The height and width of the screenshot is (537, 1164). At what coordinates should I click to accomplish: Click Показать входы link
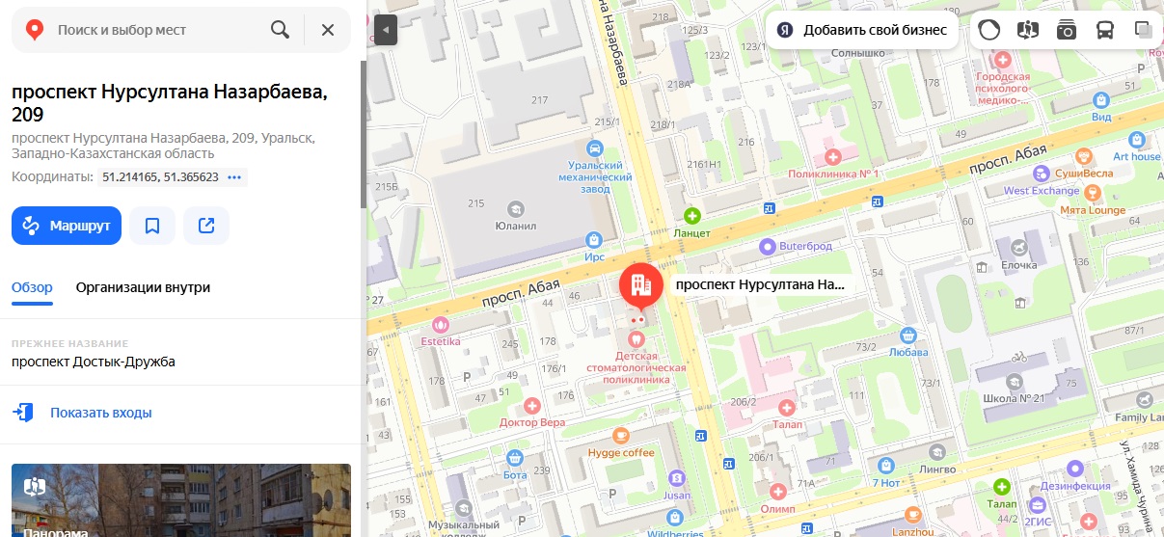pyautogui.click(x=101, y=413)
